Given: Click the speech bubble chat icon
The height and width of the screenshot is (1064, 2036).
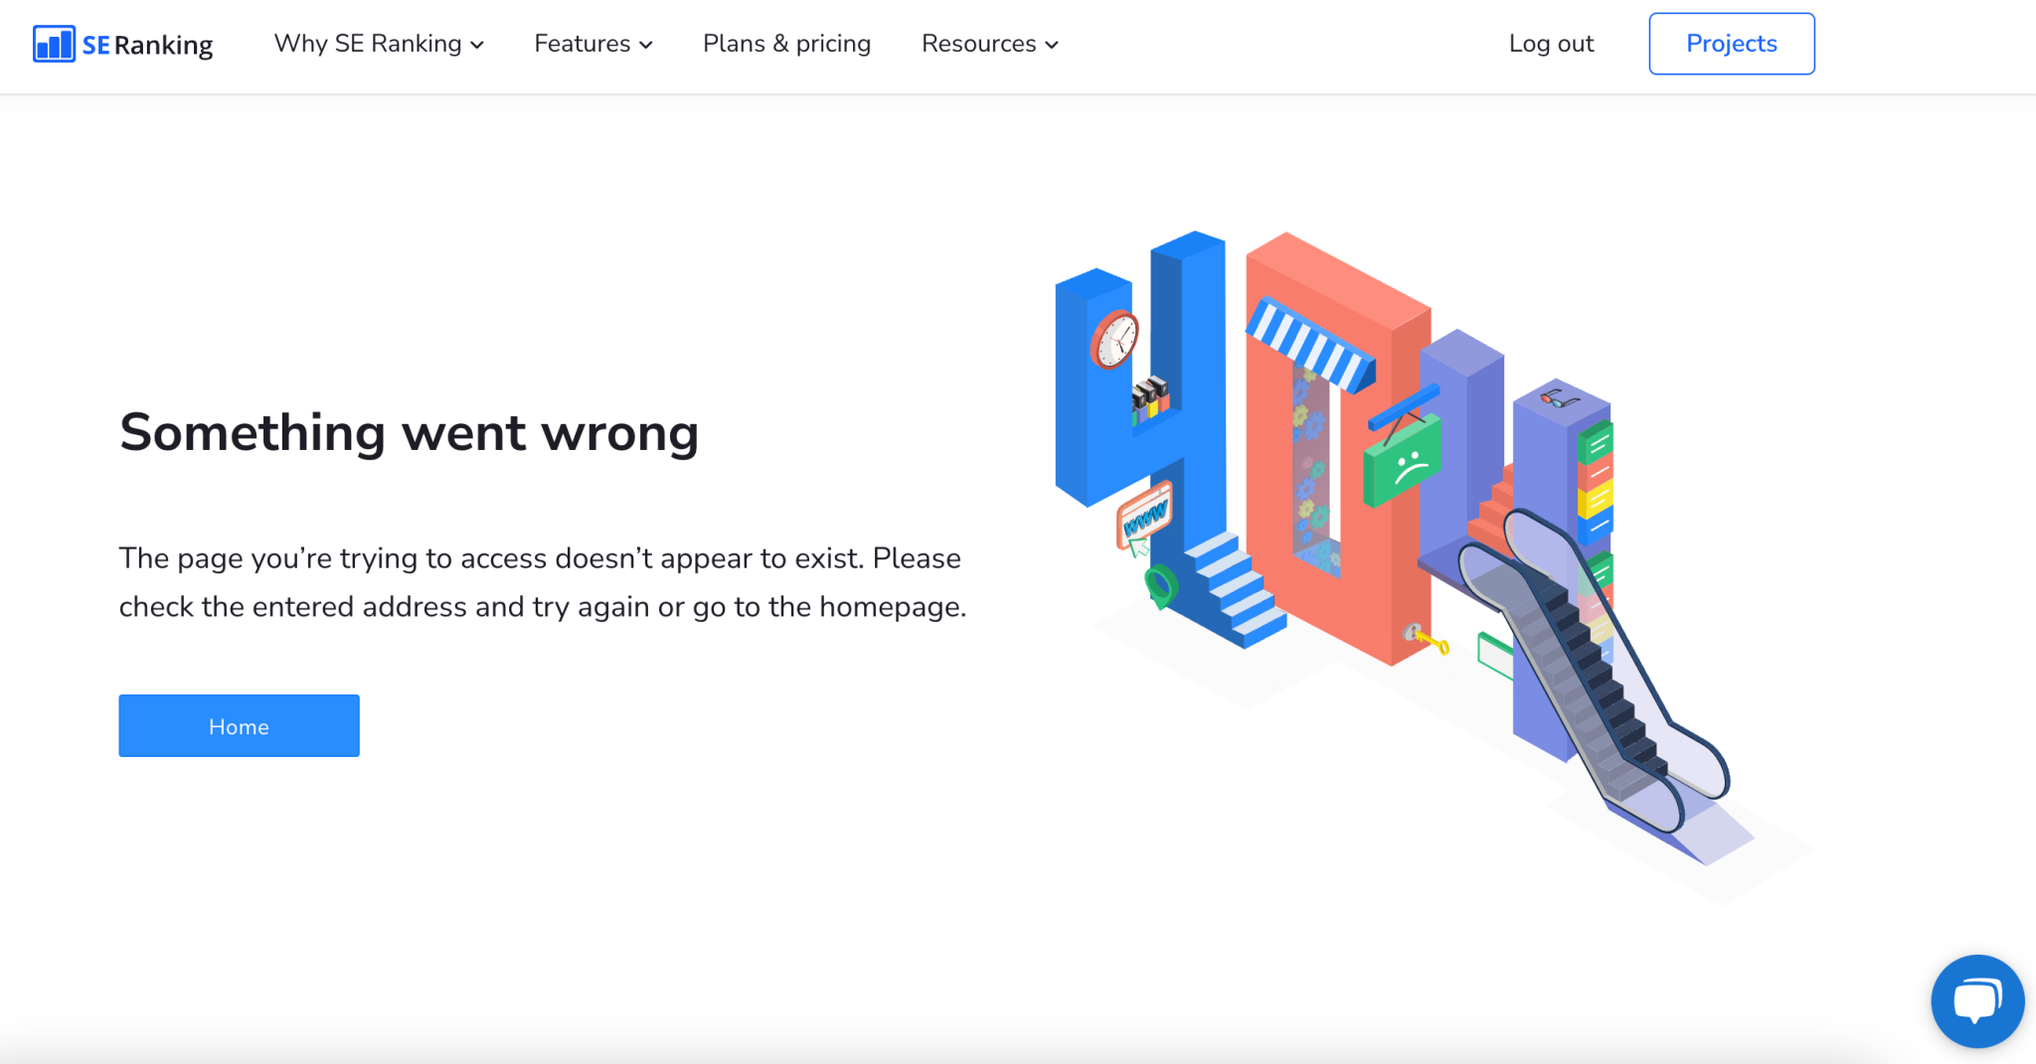Looking at the screenshot, I should 1977,1000.
